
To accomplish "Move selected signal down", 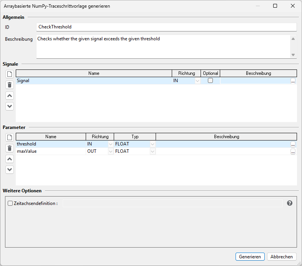I will pyautogui.click(x=10, y=106).
